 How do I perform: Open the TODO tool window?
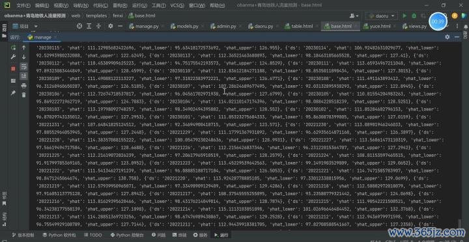tap(92, 235)
